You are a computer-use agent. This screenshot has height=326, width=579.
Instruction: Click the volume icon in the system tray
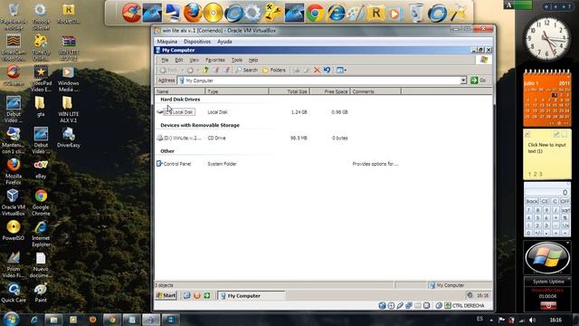click(532, 320)
